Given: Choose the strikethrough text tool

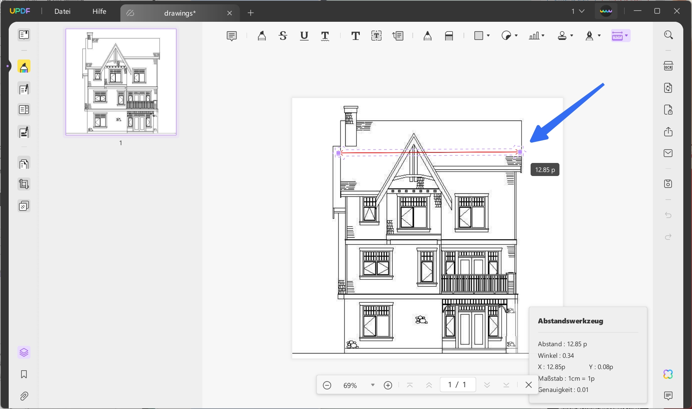Looking at the screenshot, I should pyautogui.click(x=283, y=36).
